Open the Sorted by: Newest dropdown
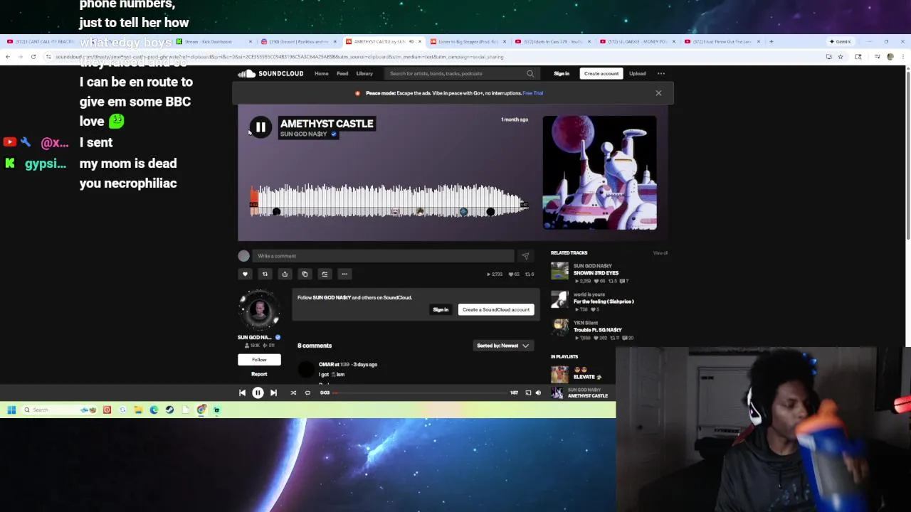This screenshot has height=512, width=911. point(502,346)
